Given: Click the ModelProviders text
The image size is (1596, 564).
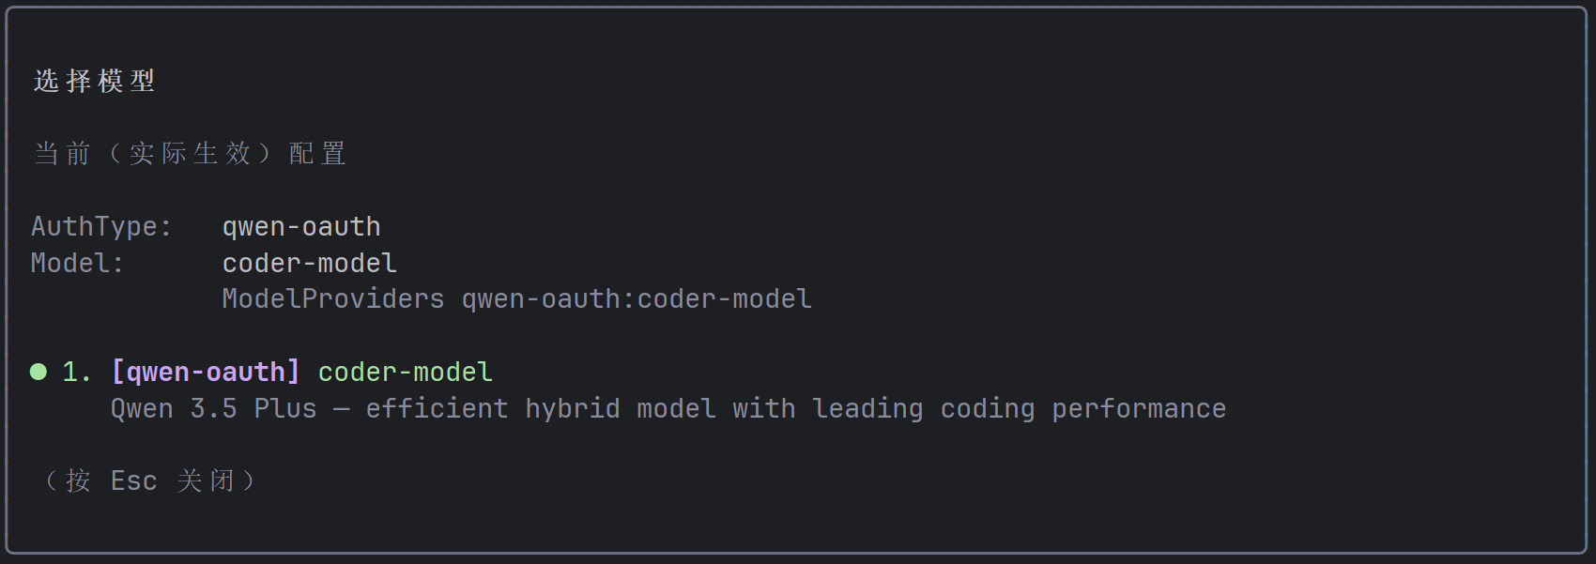Looking at the screenshot, I should tap(333, 298).
